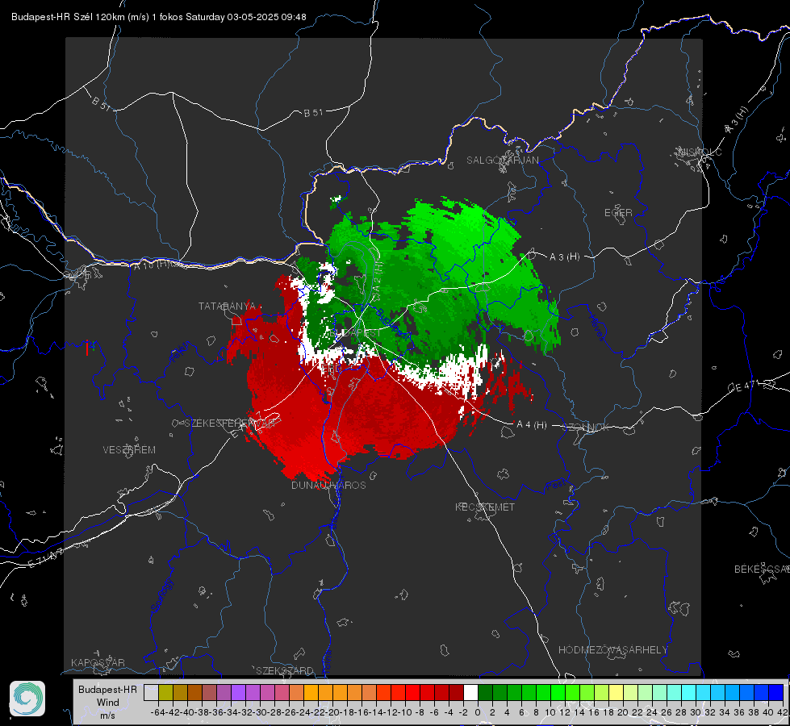Click the EGER city label
790x726 pixels.
(618, 213)
